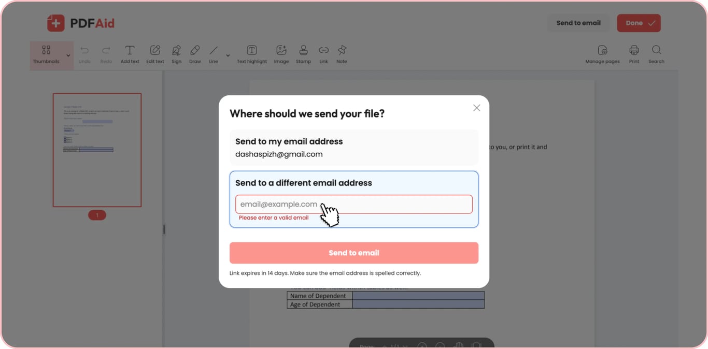Image resolution: width=708 pixels, height=349 pixels.
Task: Pick the Stamp tool
Action: click(303, 54)
